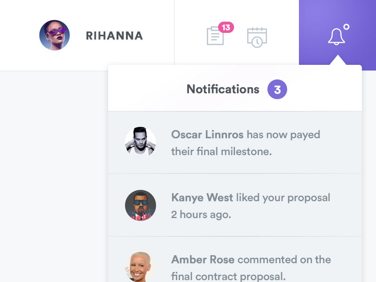
Task: Click Amber Rose's avatar photo
Action: [140, 267]
